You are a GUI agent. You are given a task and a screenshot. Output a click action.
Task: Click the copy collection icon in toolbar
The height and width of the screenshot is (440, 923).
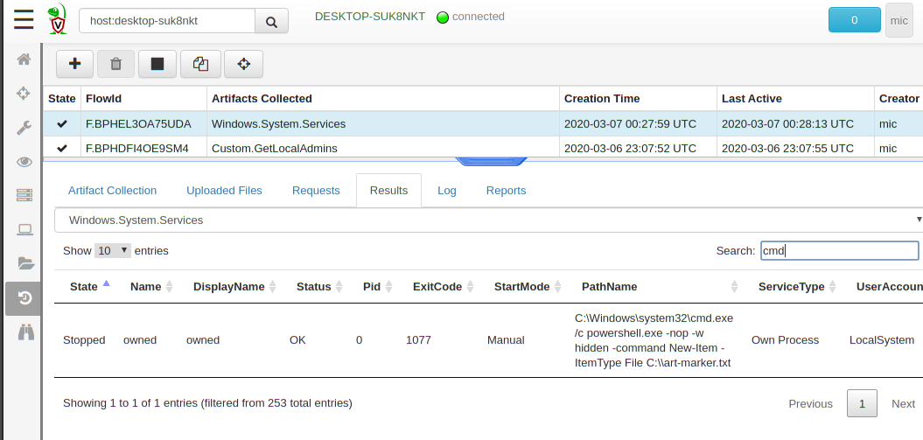[200, 64]
